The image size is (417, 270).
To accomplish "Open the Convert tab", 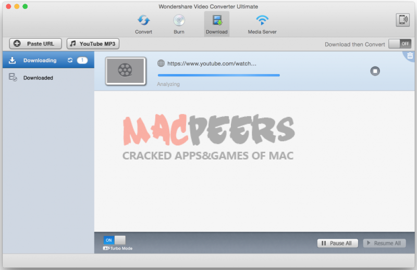I will [143, 24].
